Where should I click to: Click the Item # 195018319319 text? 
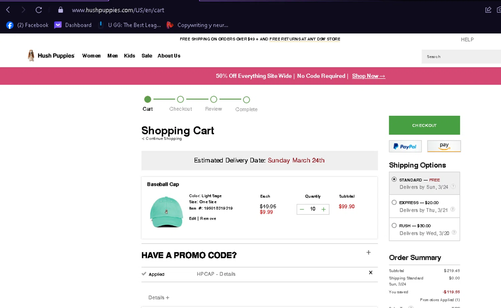pyautogui.click(x=211, y=208)
